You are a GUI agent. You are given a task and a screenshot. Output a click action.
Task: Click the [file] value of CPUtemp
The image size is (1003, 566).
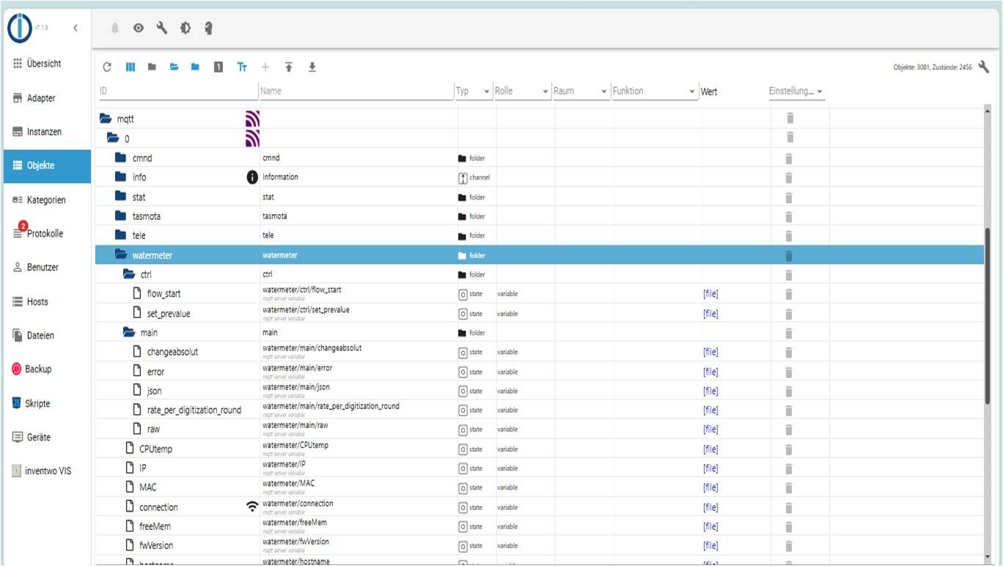click(x=710, y=449)
